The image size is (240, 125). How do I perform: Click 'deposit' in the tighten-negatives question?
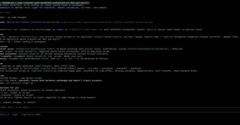tap(28, 98)
